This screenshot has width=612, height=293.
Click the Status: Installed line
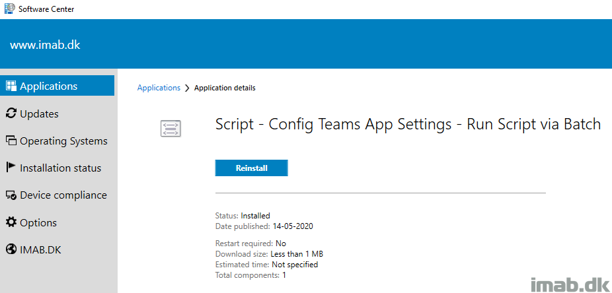click(243, 216)
